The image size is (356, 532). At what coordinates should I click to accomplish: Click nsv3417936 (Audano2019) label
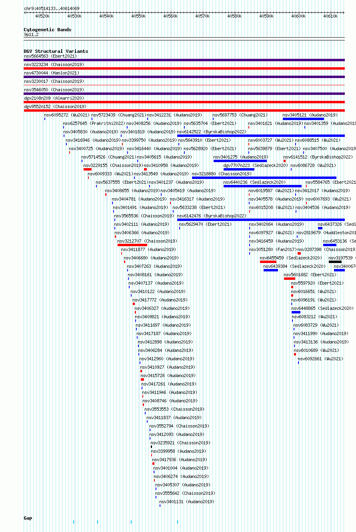click(x=180, y=460)
